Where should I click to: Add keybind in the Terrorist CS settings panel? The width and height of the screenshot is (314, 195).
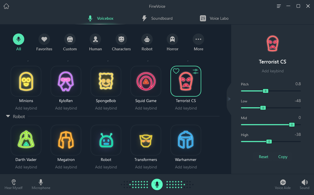[x=273, y=71]
